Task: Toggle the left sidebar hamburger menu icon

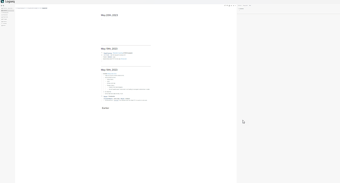Action: click(1, 5)
